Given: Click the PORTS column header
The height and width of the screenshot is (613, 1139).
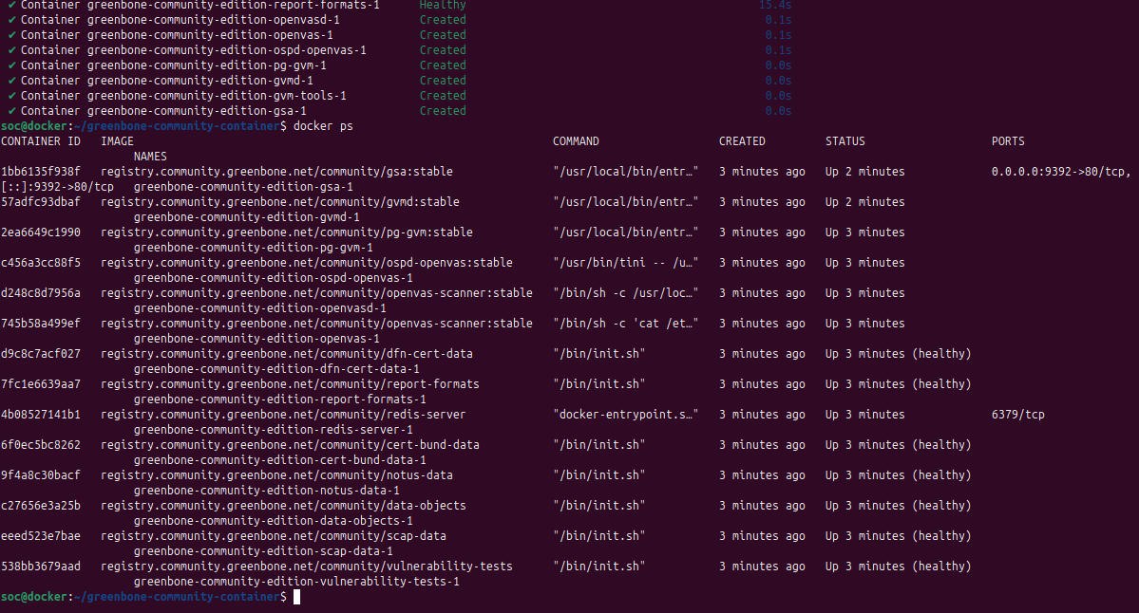Looking at the screenshot, I should [x=1008, y=141].
